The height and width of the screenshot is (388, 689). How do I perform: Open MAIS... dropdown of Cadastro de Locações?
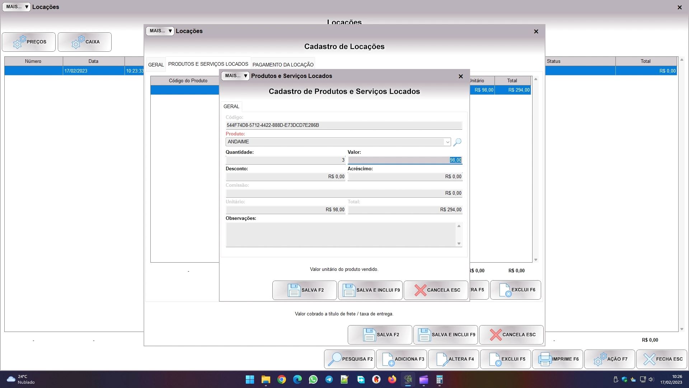160,31
